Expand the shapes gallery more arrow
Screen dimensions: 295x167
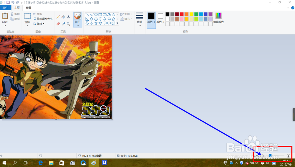pyautogui.click(x=118, y=23)
